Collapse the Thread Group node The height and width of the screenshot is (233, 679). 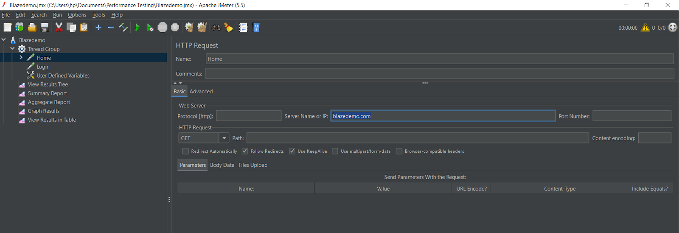(x=12, y=48)
